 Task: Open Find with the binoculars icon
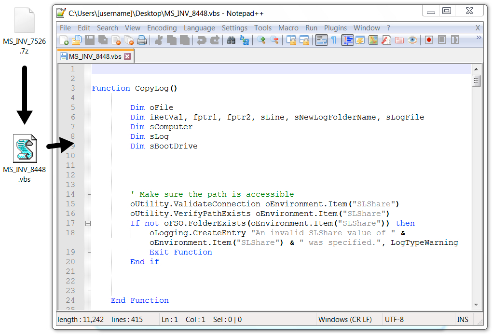coord(231,40)
